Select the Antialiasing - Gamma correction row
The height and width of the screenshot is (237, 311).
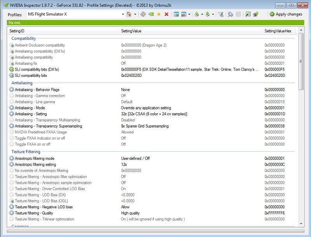tap(152, 96)
